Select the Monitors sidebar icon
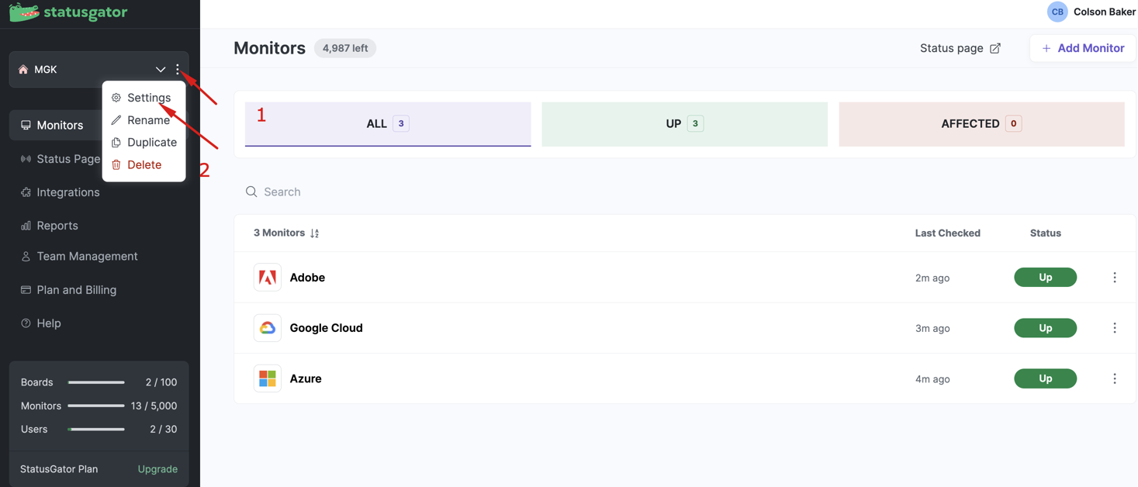 point(26,125)
